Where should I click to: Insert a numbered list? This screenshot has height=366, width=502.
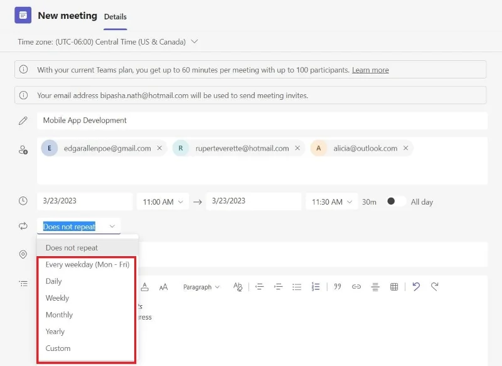pos(316,287)
